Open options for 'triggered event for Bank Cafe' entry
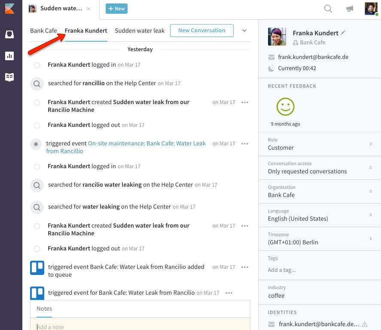The width and height of the screenshot is (381, 330). pyautogui.click(x=229, y=293)
